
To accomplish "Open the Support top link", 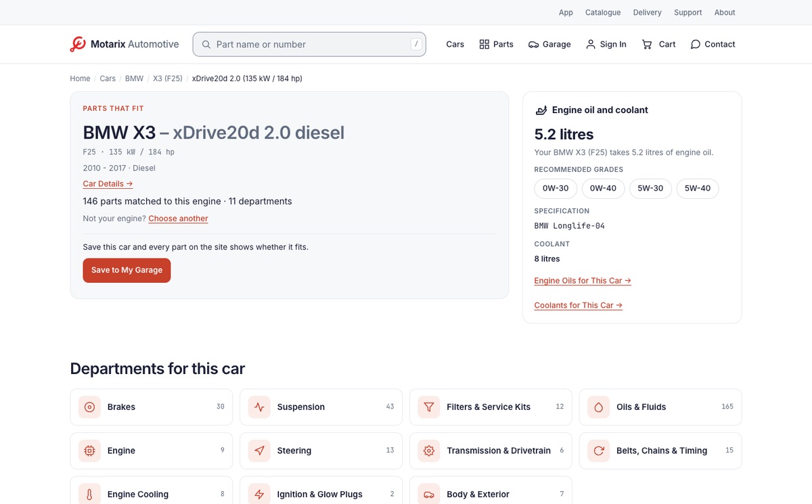I will (x=688, y=12).
